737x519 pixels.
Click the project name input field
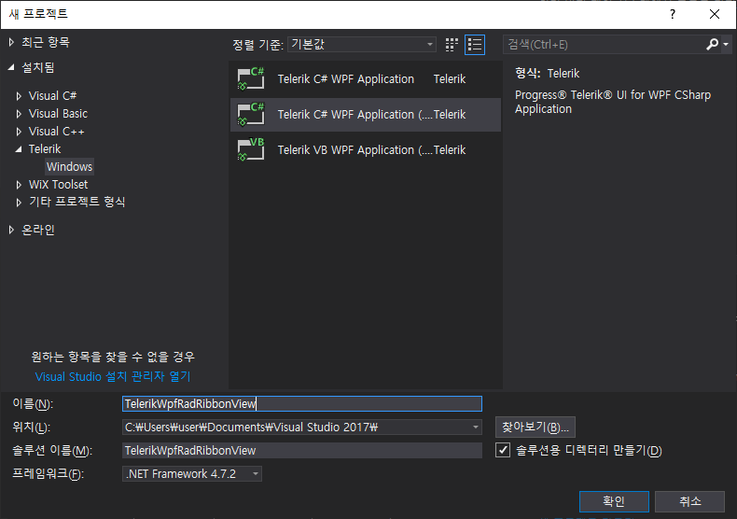tap(302, 404)
